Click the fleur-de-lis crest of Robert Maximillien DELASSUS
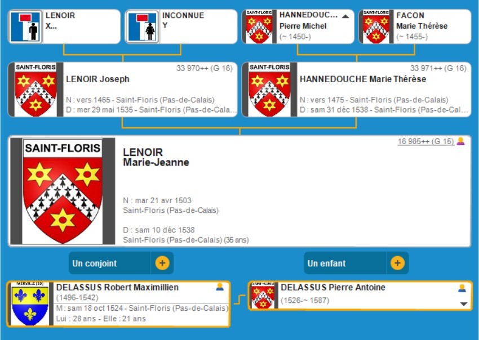The width and height of the screenshot is (479, 340). 30,304
